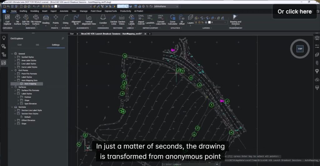Click the TIN Surface tool

[x=17, y=20]
